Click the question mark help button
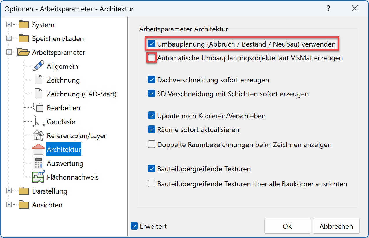 point(328,9)
